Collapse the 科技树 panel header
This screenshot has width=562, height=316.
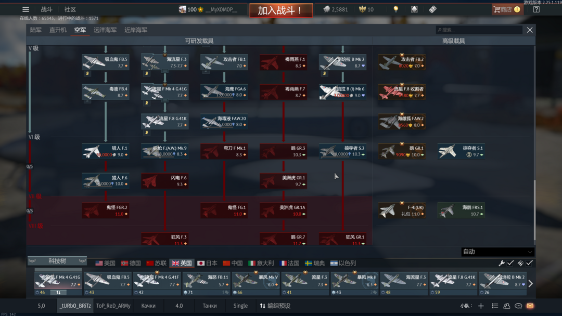click(x=57, y=261)
